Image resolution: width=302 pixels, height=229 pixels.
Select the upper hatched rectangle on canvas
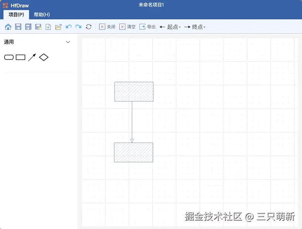click(134, 92)
